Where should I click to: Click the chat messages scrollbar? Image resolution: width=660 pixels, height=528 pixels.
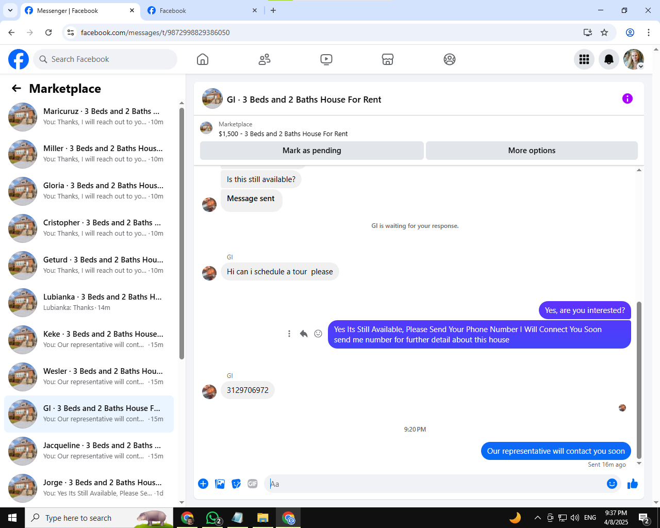tap(639, 380)
